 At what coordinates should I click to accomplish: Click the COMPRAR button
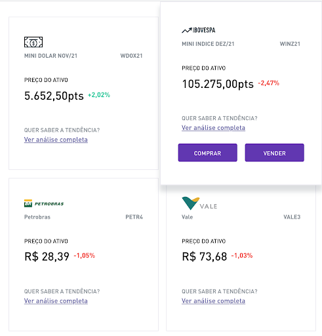point(208,153)
